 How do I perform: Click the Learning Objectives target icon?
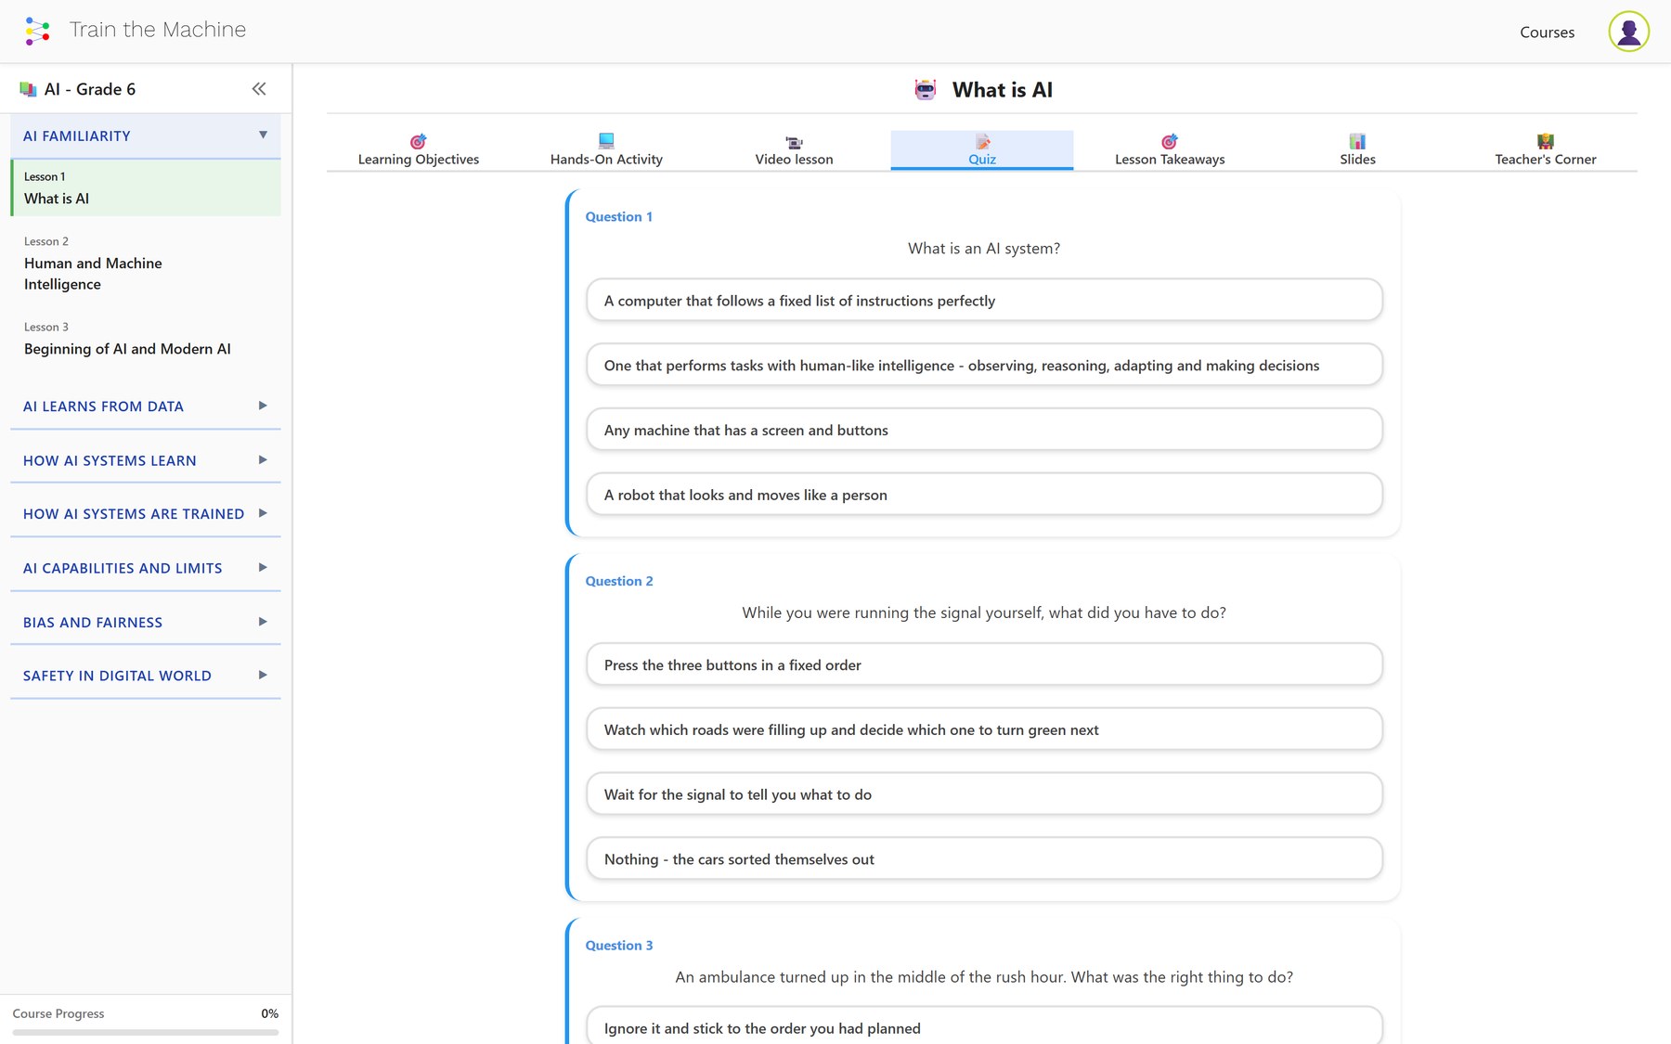tap(419, 141)
